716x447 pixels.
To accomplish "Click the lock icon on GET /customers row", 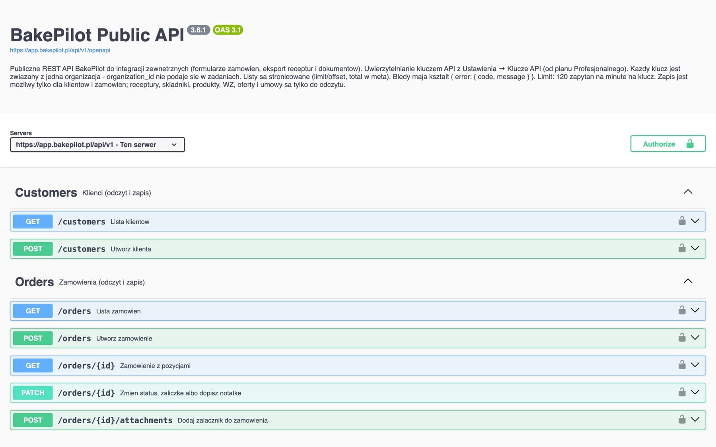I will [682, 221].
